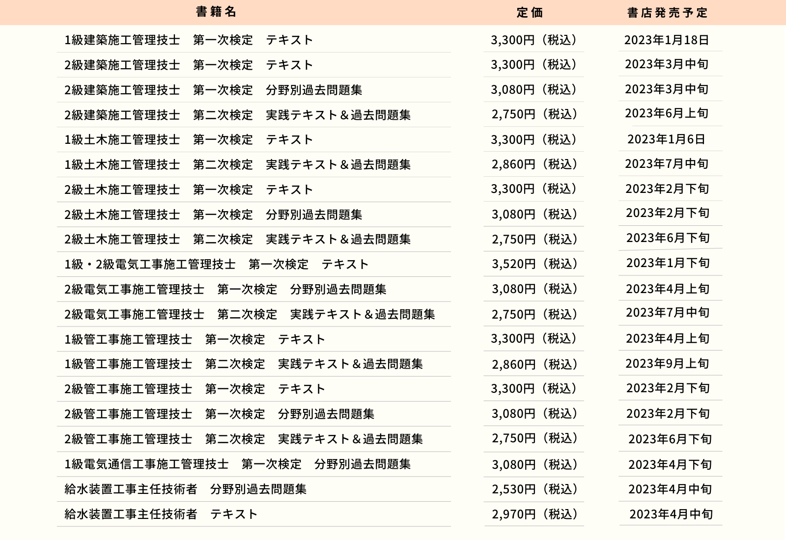The image size is (786, 540).
Task: Click 2023年7月中旬 date in 1級土木施工管理技士 row
Action: click(667, 163)
